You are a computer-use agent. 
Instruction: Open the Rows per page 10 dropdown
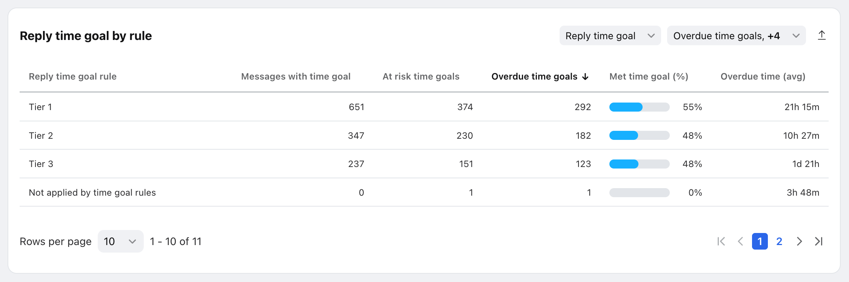pos(120,241)
